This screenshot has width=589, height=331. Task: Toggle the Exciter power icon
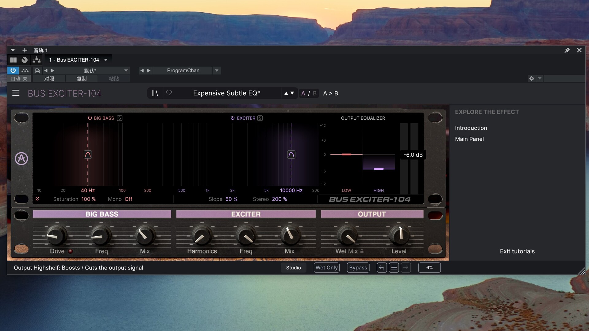click(233, 118)
